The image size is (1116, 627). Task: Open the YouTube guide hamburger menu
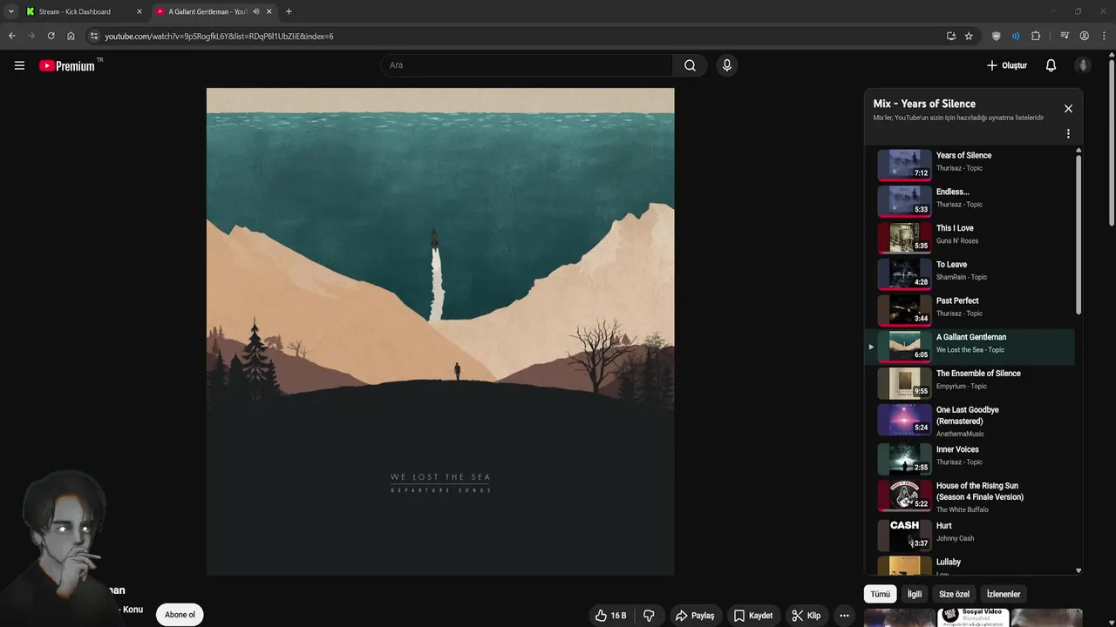(x=19, y=65)
